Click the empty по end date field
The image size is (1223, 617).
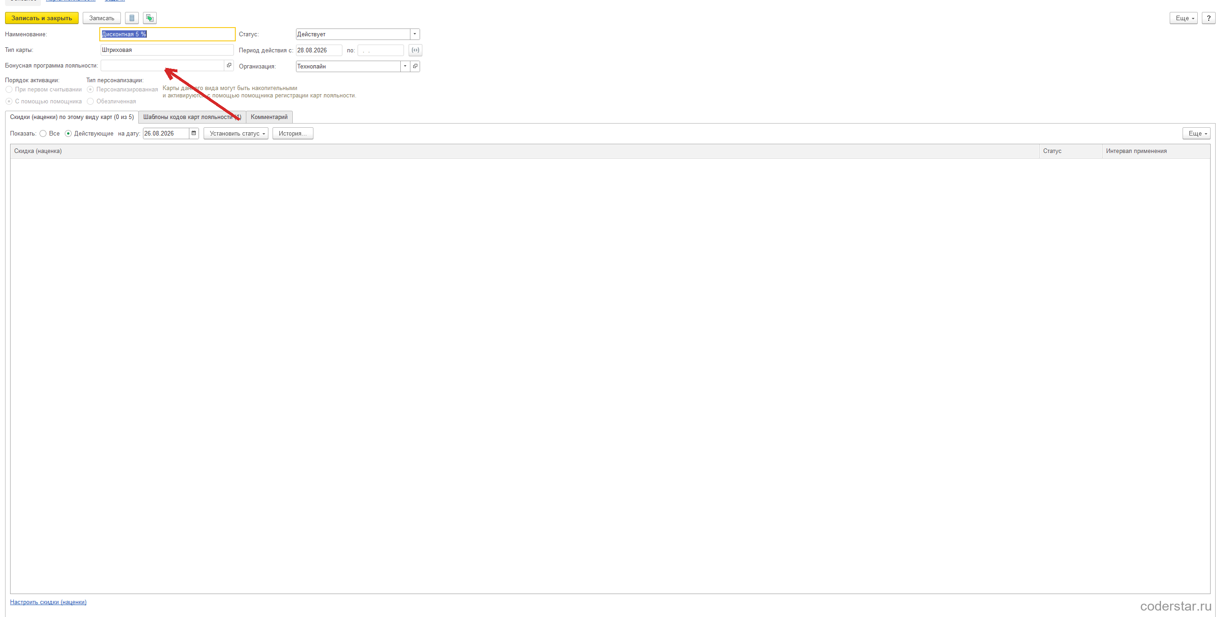tap(380, 51)
